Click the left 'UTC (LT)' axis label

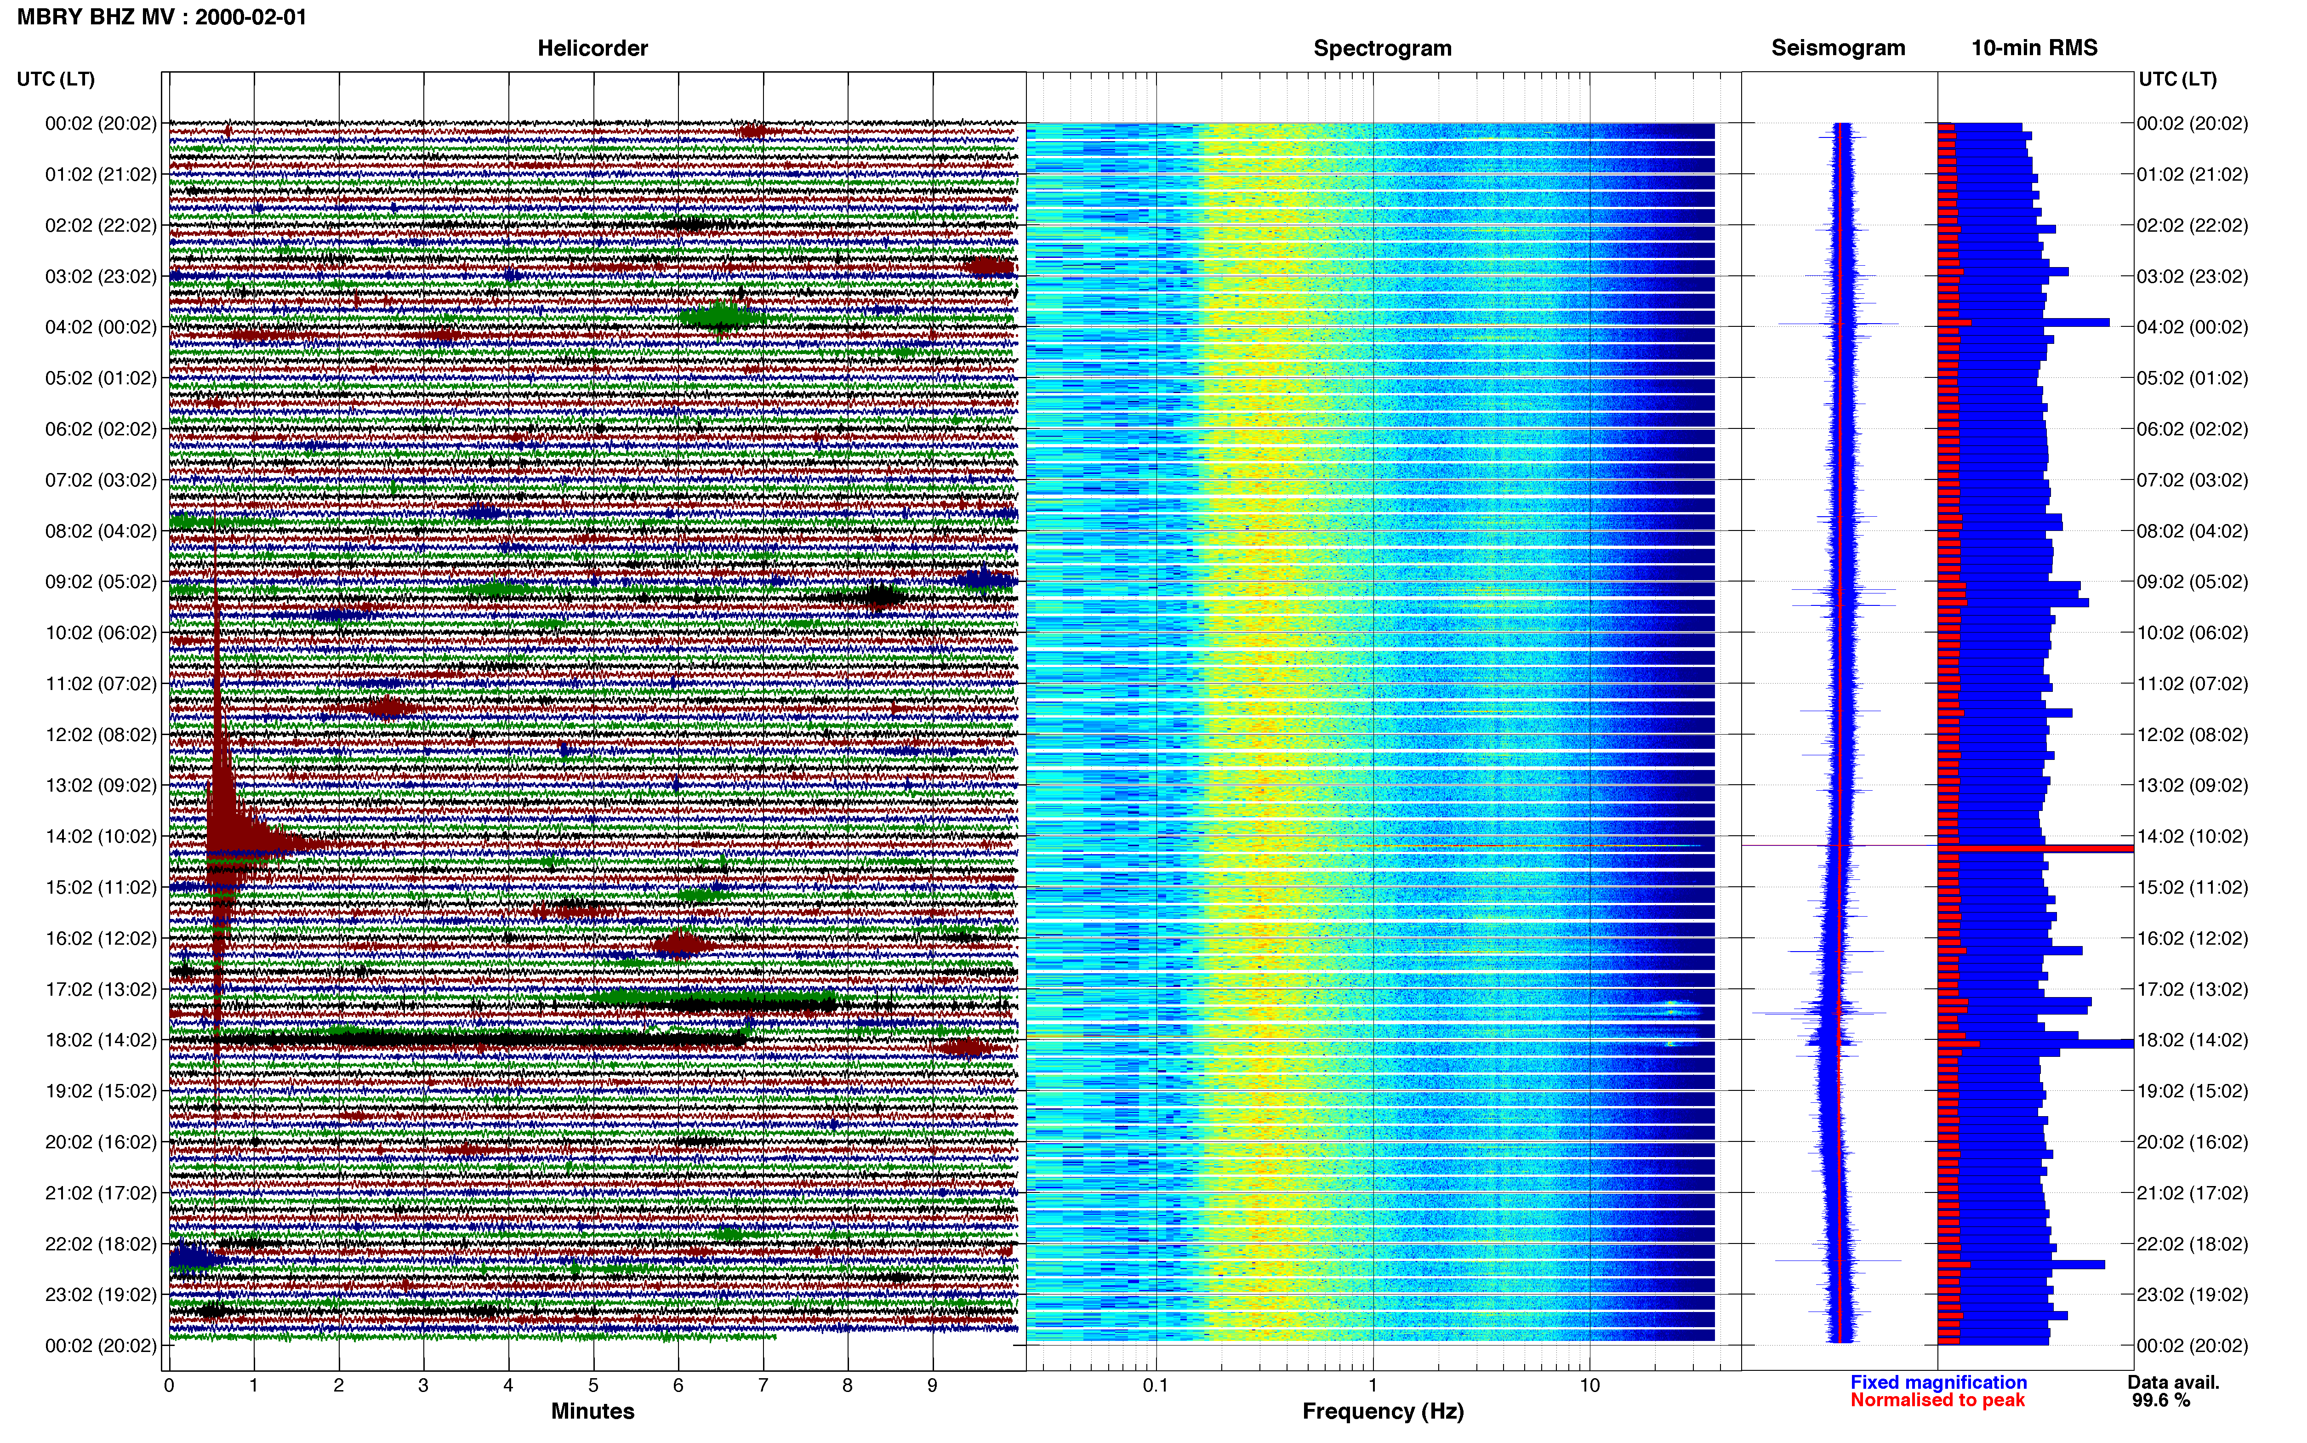pos(55,79)
